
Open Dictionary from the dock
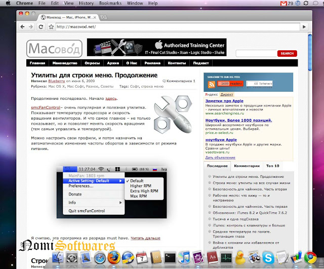pyautogui.click(x=212, y=258)
